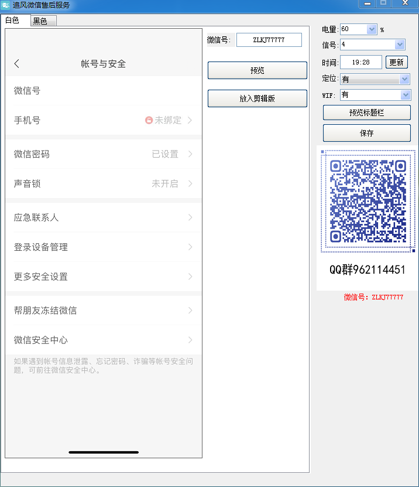Focus the 微信号 input field
Screen dimensions: 419x487
[269, 40]
